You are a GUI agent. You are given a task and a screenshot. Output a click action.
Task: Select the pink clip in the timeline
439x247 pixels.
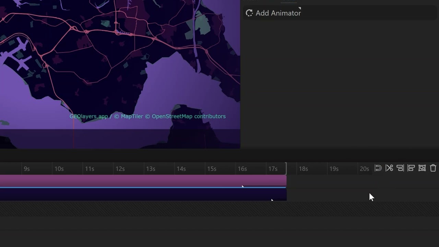[x=143, y=181]
